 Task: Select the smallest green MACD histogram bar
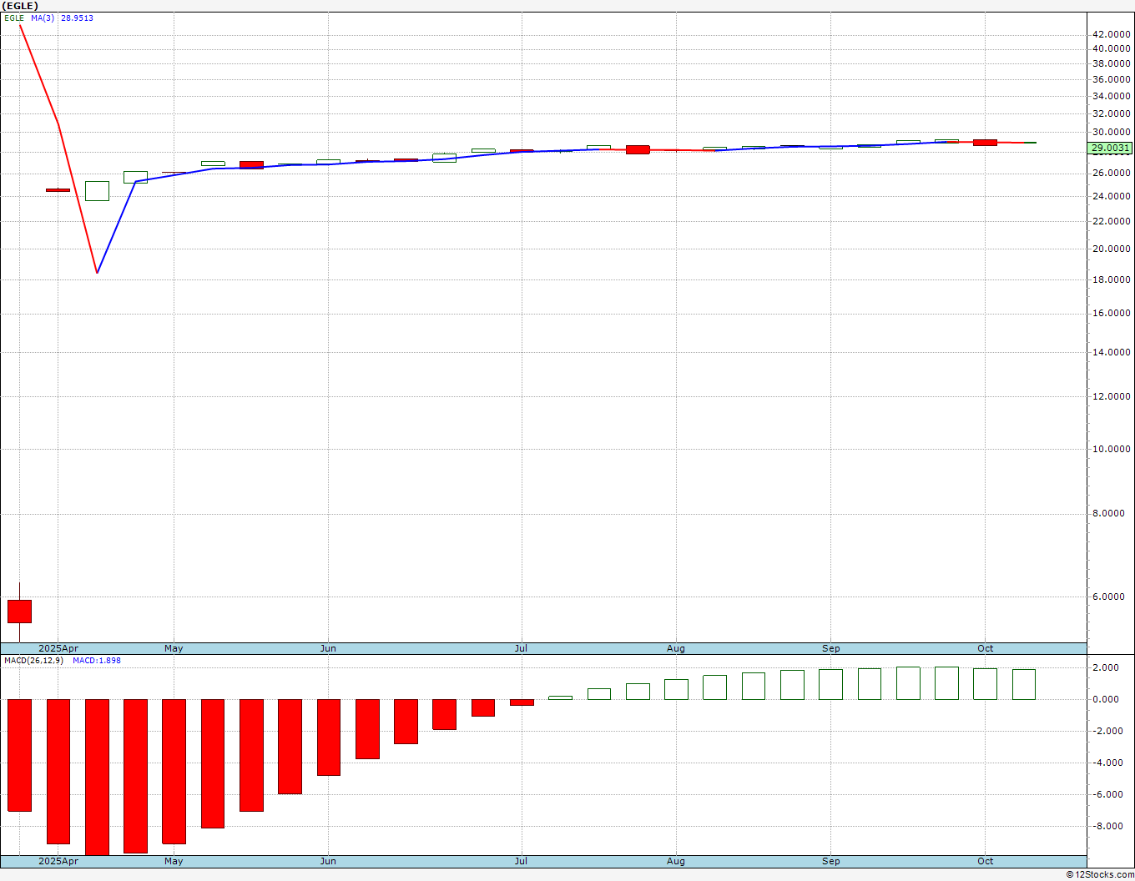[560, 697]
